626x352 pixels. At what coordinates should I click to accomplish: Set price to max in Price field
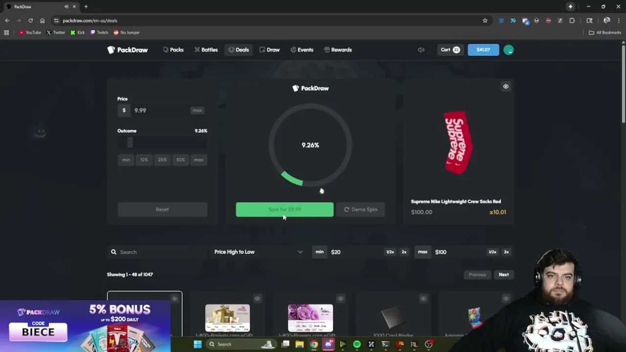197,110
